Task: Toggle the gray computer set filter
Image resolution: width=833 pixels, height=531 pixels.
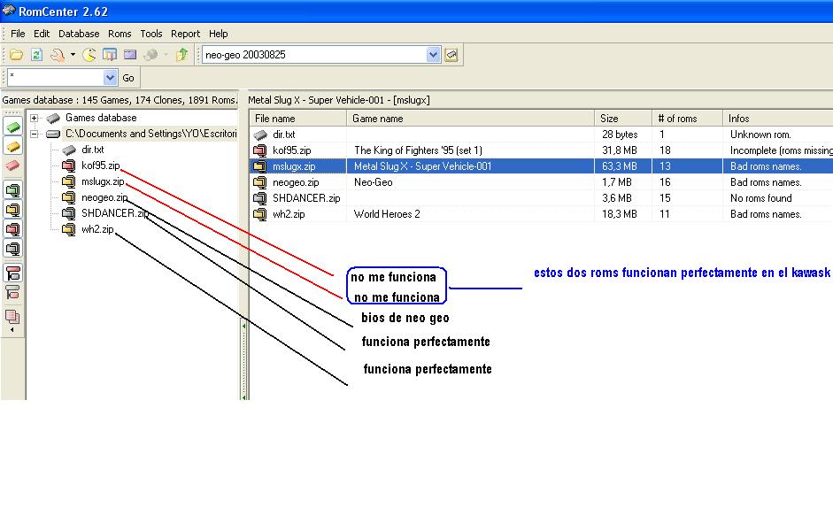Action: point(12,250)
